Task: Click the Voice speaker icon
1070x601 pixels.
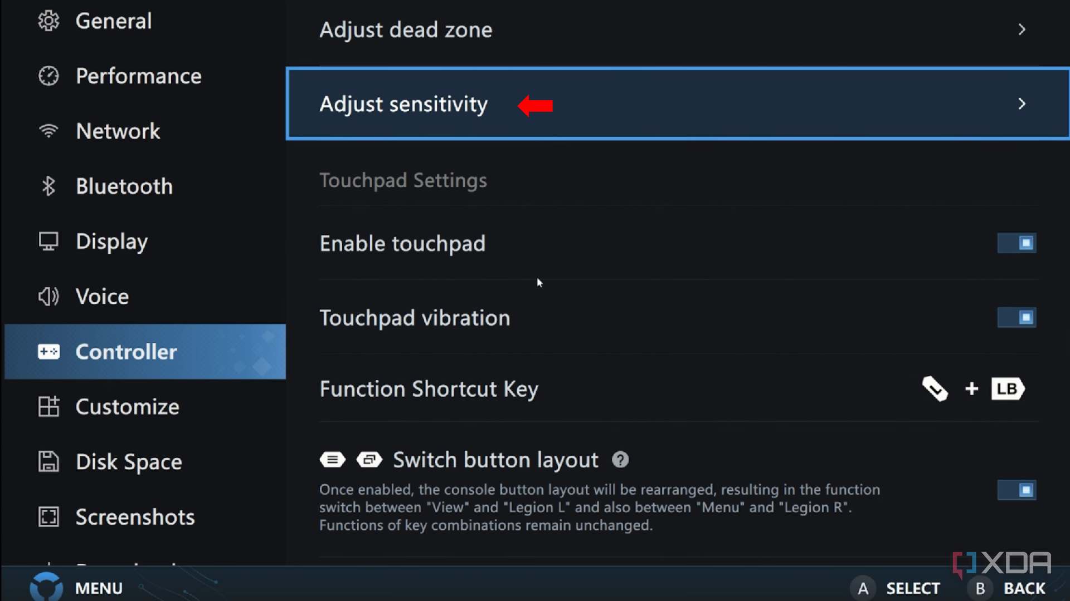Action: (48, 296)
